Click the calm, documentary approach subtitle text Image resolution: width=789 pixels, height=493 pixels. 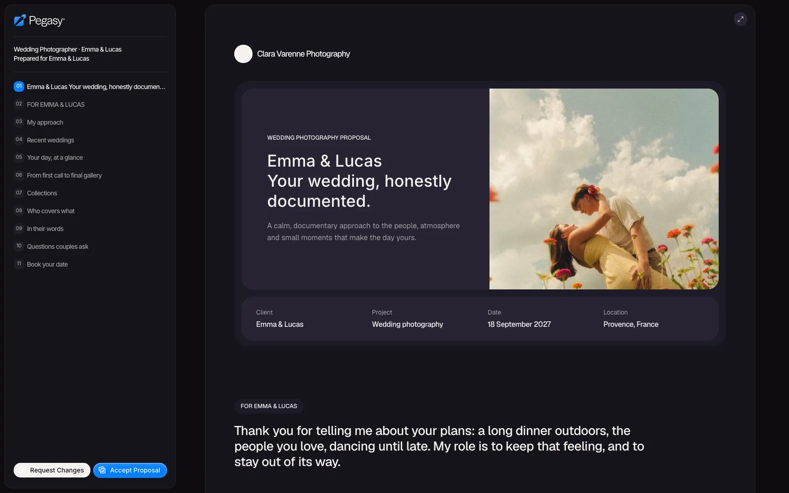click(363, 232)
